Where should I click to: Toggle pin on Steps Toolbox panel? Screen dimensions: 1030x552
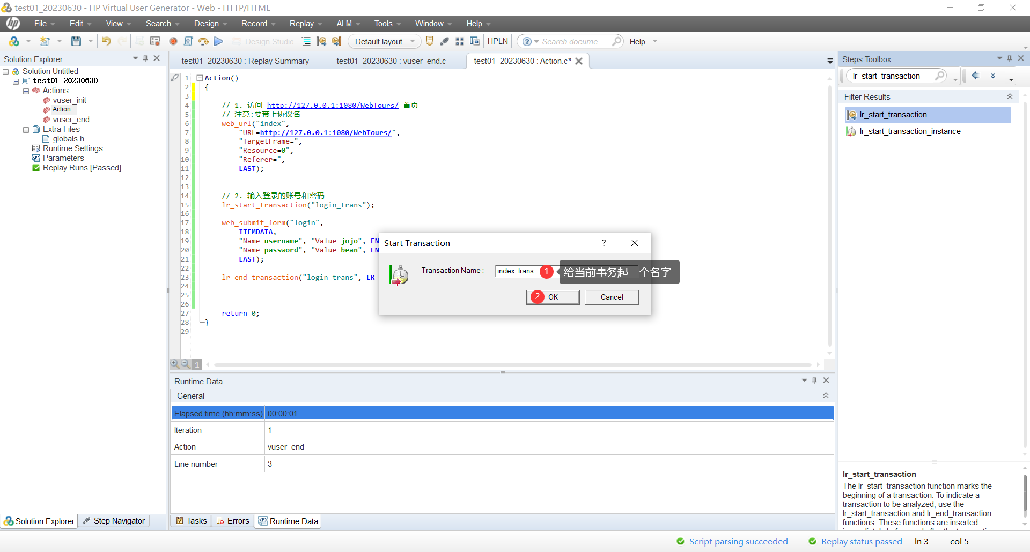(1010, 58)
